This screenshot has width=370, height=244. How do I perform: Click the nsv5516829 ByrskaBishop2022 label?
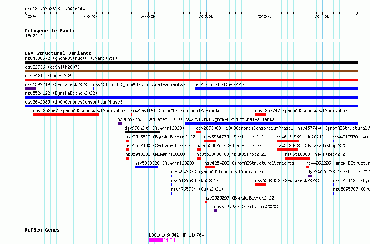(x=161, y=137)
